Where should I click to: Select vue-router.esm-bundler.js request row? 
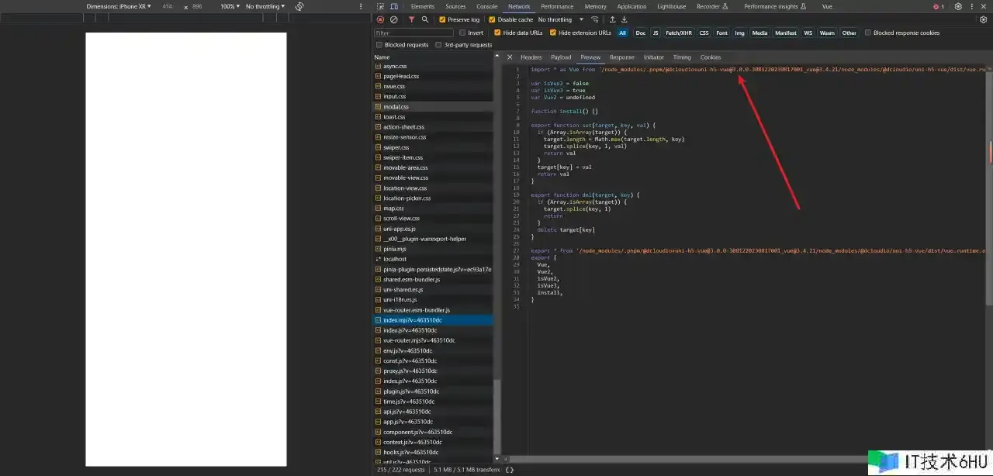tap(432, 310)
